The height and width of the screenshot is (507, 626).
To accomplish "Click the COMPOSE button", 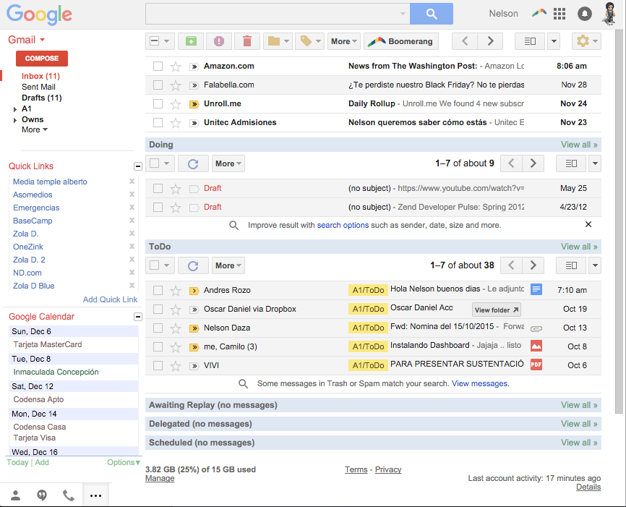I will [41, 58].
